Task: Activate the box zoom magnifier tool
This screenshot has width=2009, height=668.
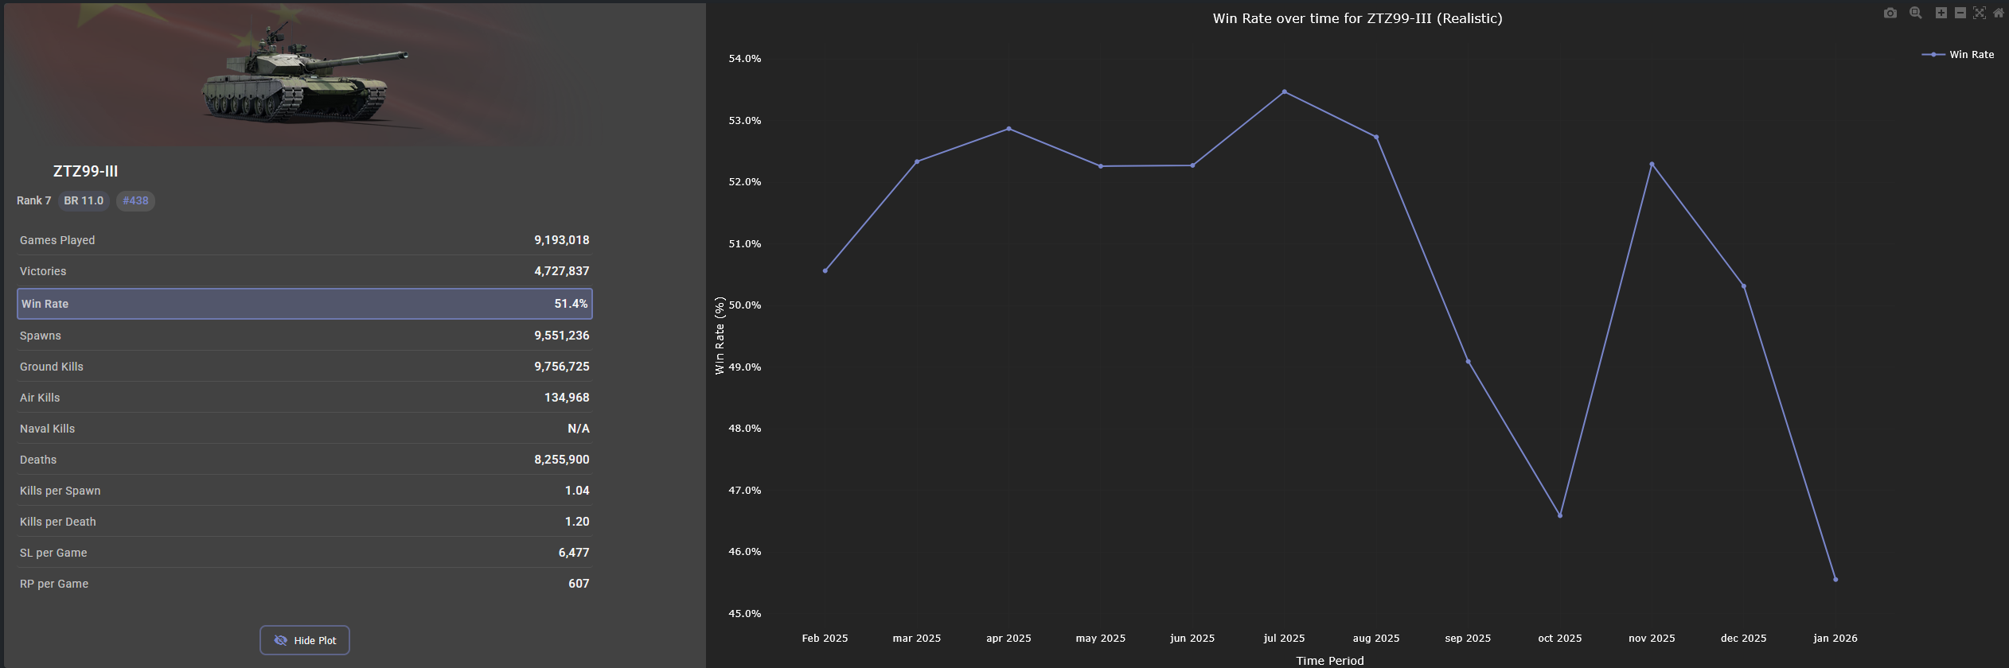Action: (1916, 13)
